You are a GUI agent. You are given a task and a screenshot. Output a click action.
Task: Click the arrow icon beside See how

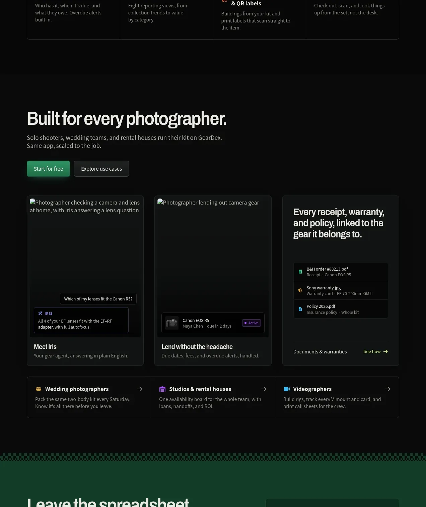pos(385,351)
